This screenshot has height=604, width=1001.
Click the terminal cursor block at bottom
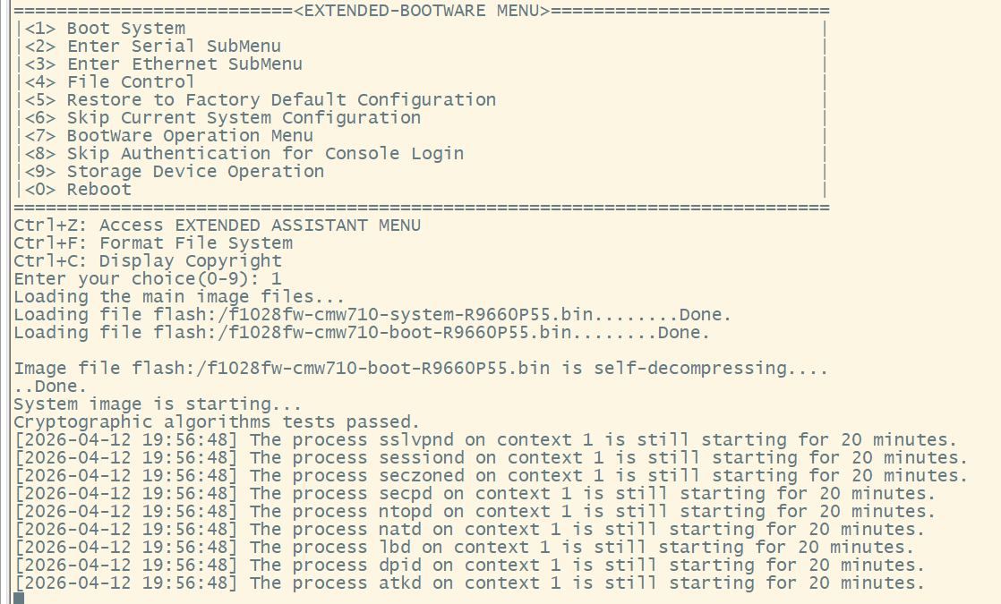pyautogui.click(x=19, y=598)
